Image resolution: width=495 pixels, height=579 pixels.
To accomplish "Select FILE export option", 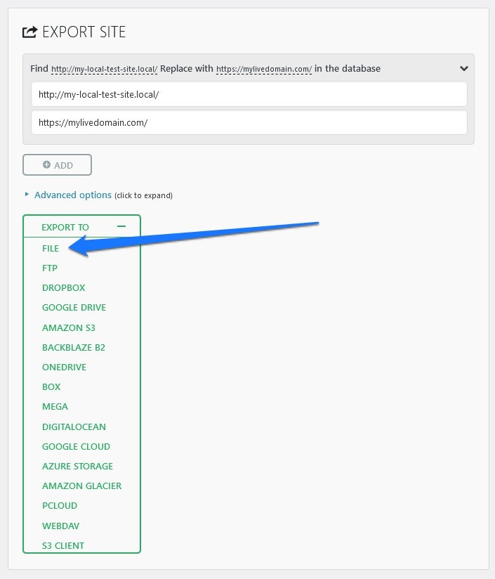I will 51,248.
